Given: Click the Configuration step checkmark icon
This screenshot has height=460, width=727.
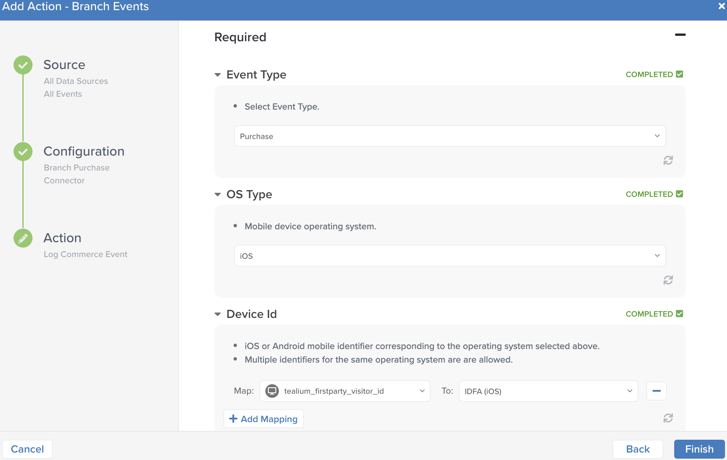Looking at the screenshot, I should [x=23, y=152].
